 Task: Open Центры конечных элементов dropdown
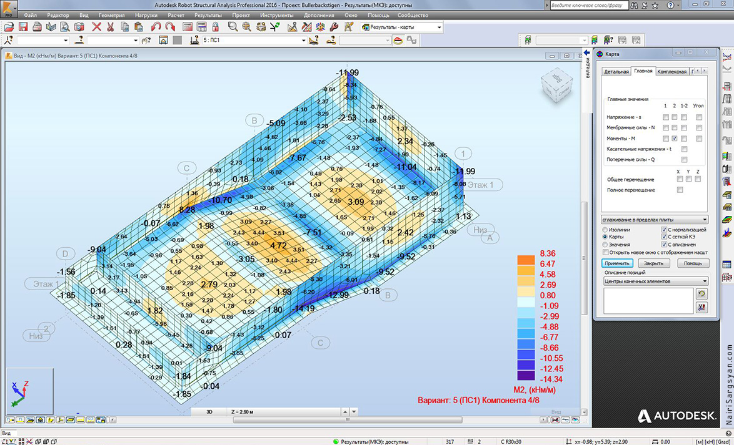(x=655, y=281)
